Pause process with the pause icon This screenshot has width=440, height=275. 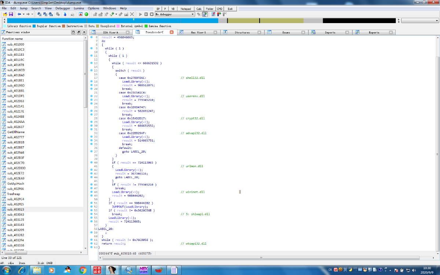coord(146,14)
